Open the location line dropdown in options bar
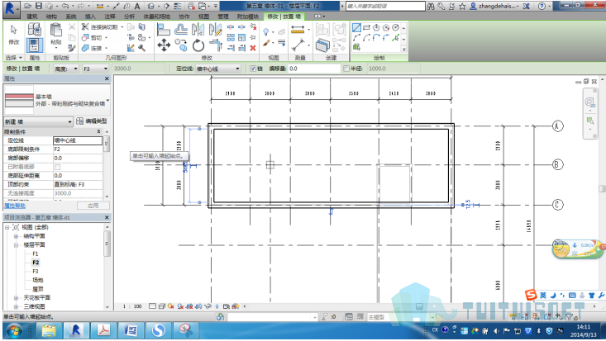Image resolution: width=606 pixels, height=341 pixels. (x=218, y=69)
